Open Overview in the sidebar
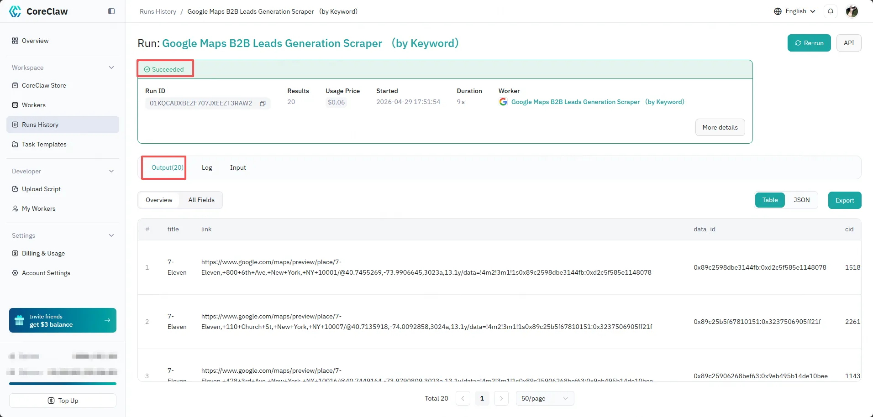Screen dimensions: 873x417 (63, 41)
